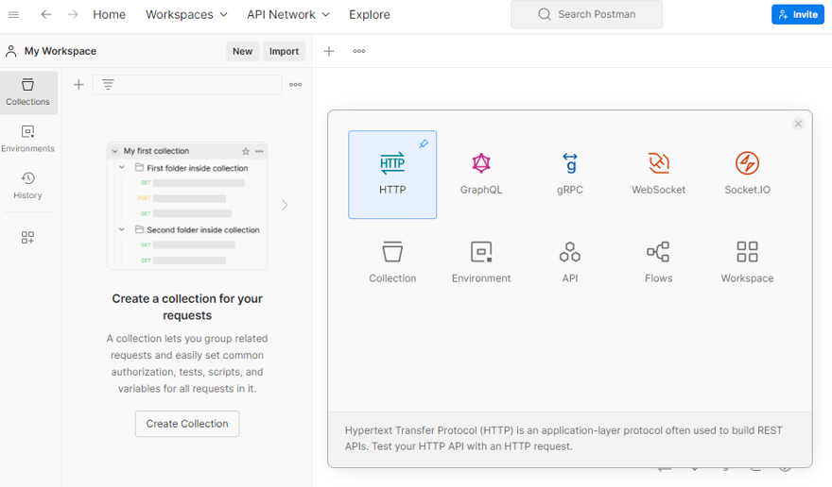Show next onboarding slide with chevron arrow
This screenshot has height=487, width=832.
(x=285, y=205)
